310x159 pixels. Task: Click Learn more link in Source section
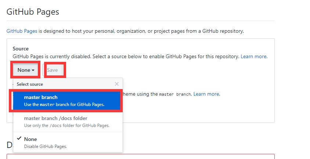point(253,56)
